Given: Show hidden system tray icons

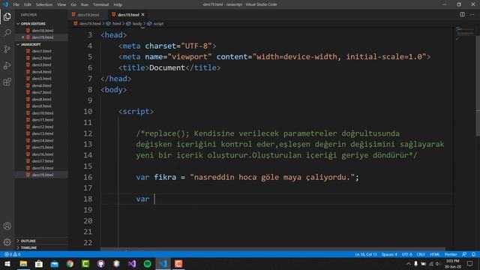Looking at the screenshot, I should 408,264.
